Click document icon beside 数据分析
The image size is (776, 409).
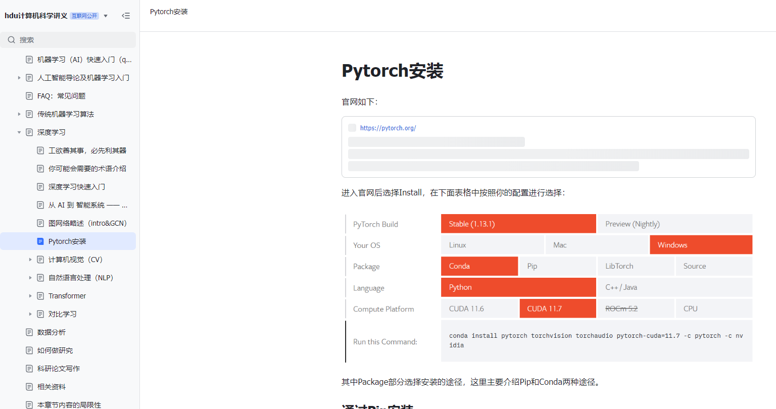pos(29,332)
